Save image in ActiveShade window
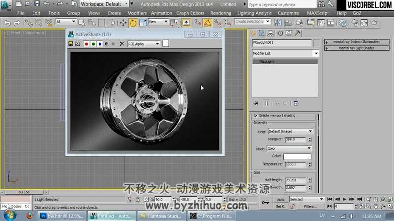 point(71,44)
